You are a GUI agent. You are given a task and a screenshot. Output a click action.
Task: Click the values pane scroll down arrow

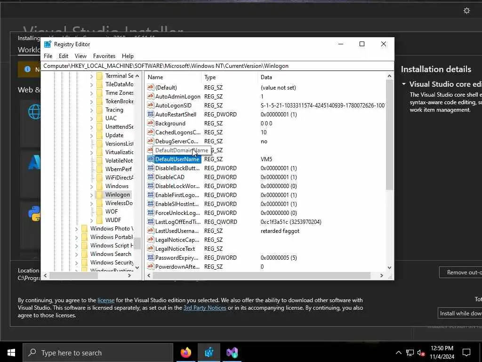(x=389, y=268)
